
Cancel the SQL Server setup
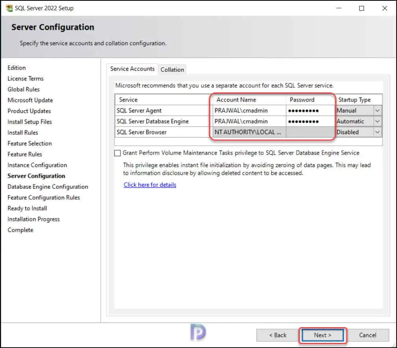[x=367, y=335]
